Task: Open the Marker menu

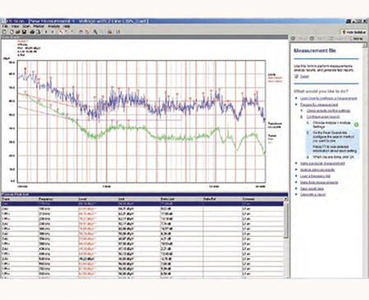Action: coord(39,26)
